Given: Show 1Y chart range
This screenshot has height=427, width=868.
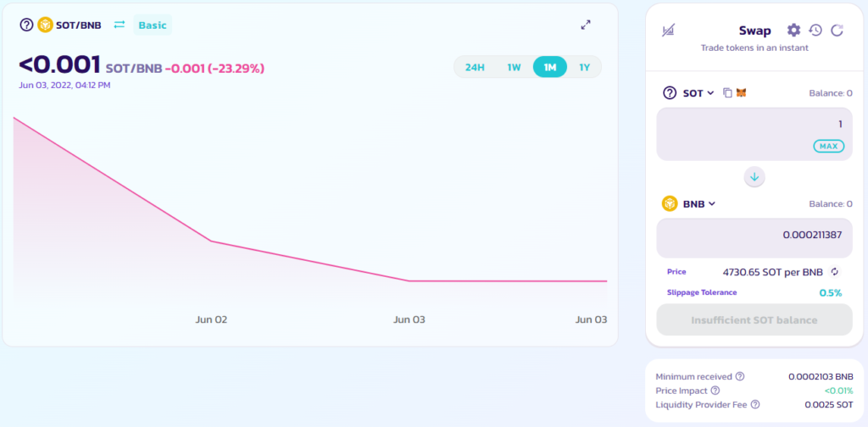Looking at the screenshot, I should tap(584, 67).
